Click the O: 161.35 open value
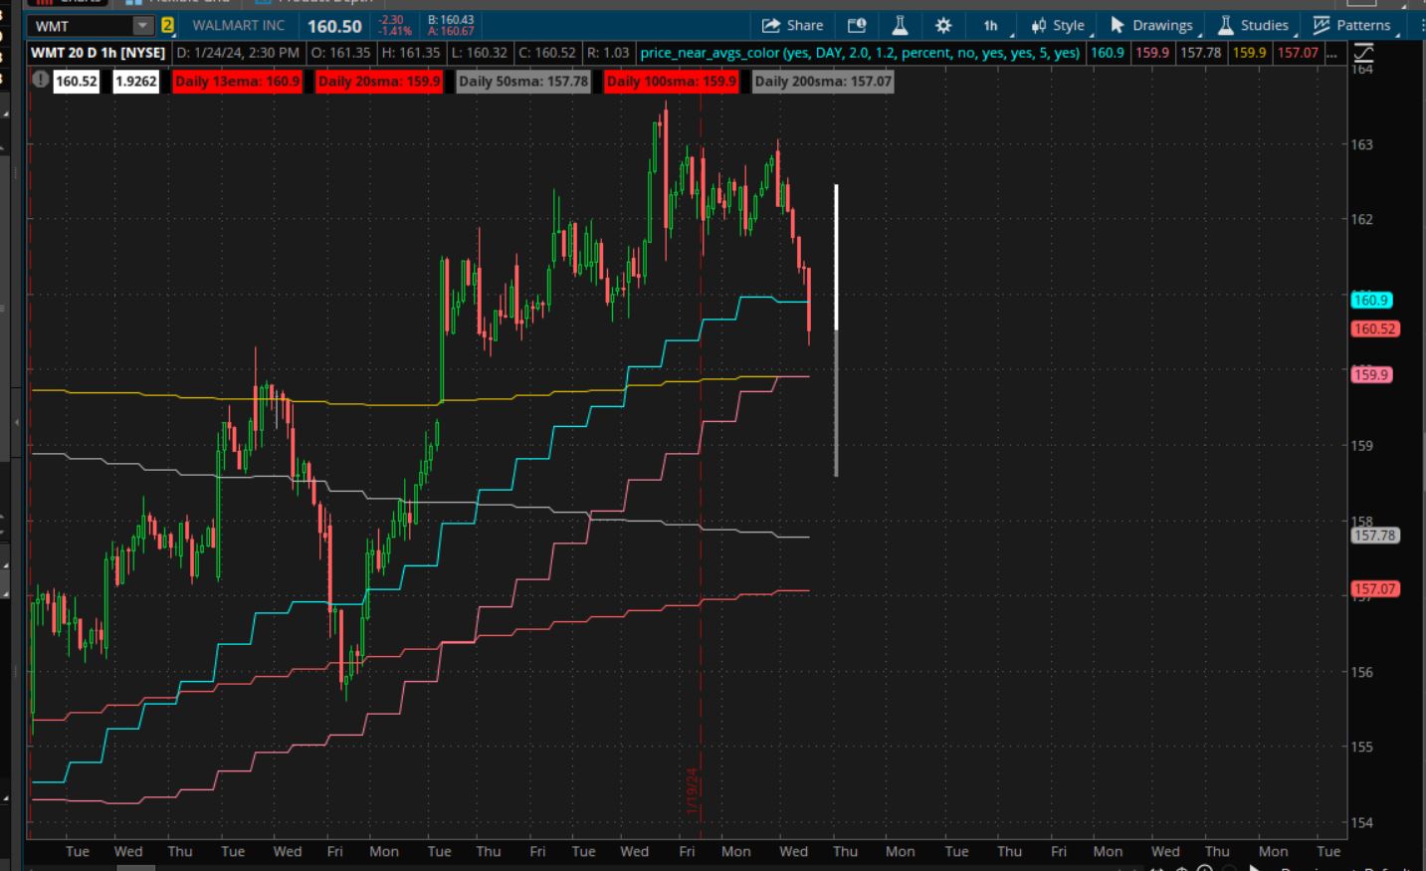 coord(340,52)
